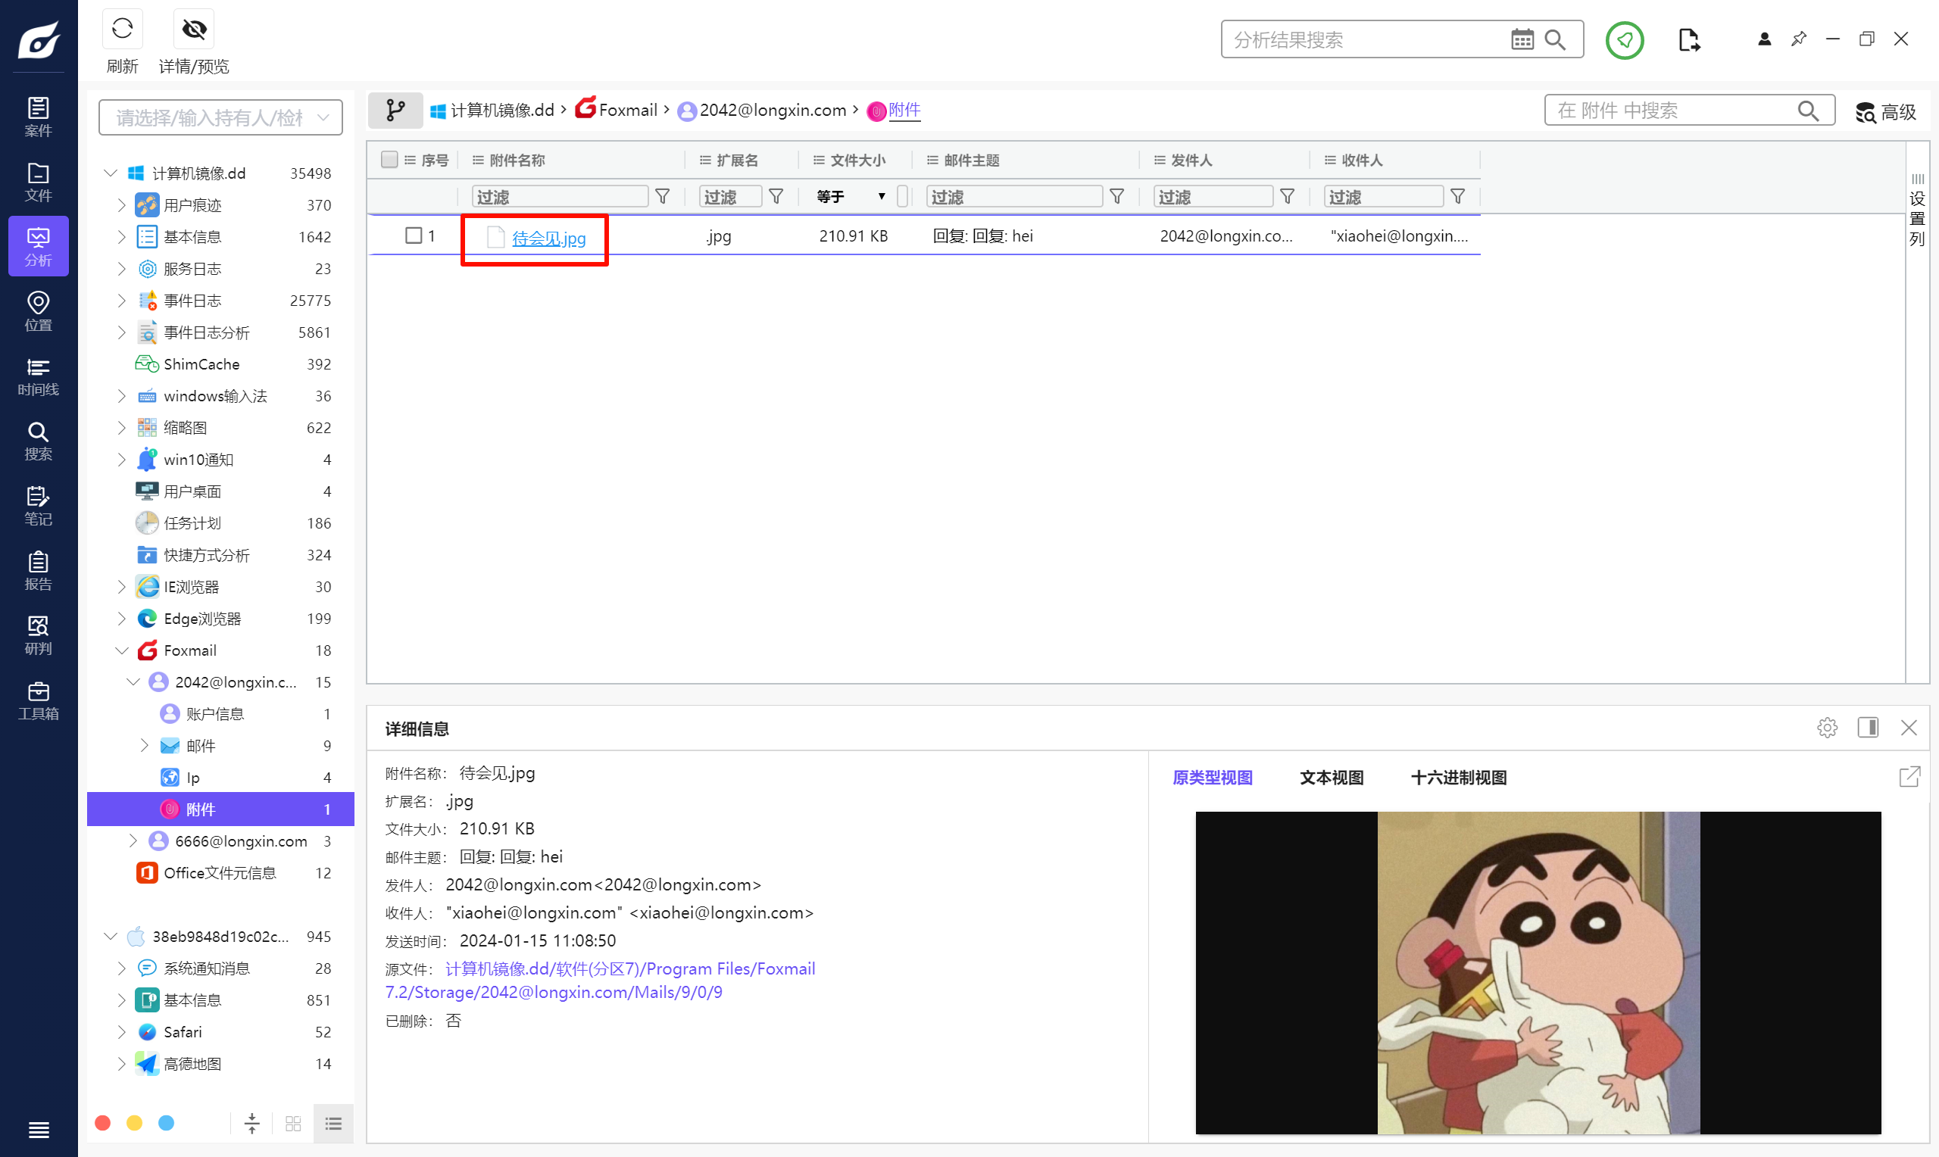This screenshot has height=1157, width=1939.
Task: Switch to grid view icon in the tree footer
Action: [293, 1124]
